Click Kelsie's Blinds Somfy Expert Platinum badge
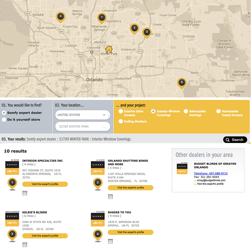This screenshot has height=251, width=251. [12, 219]
